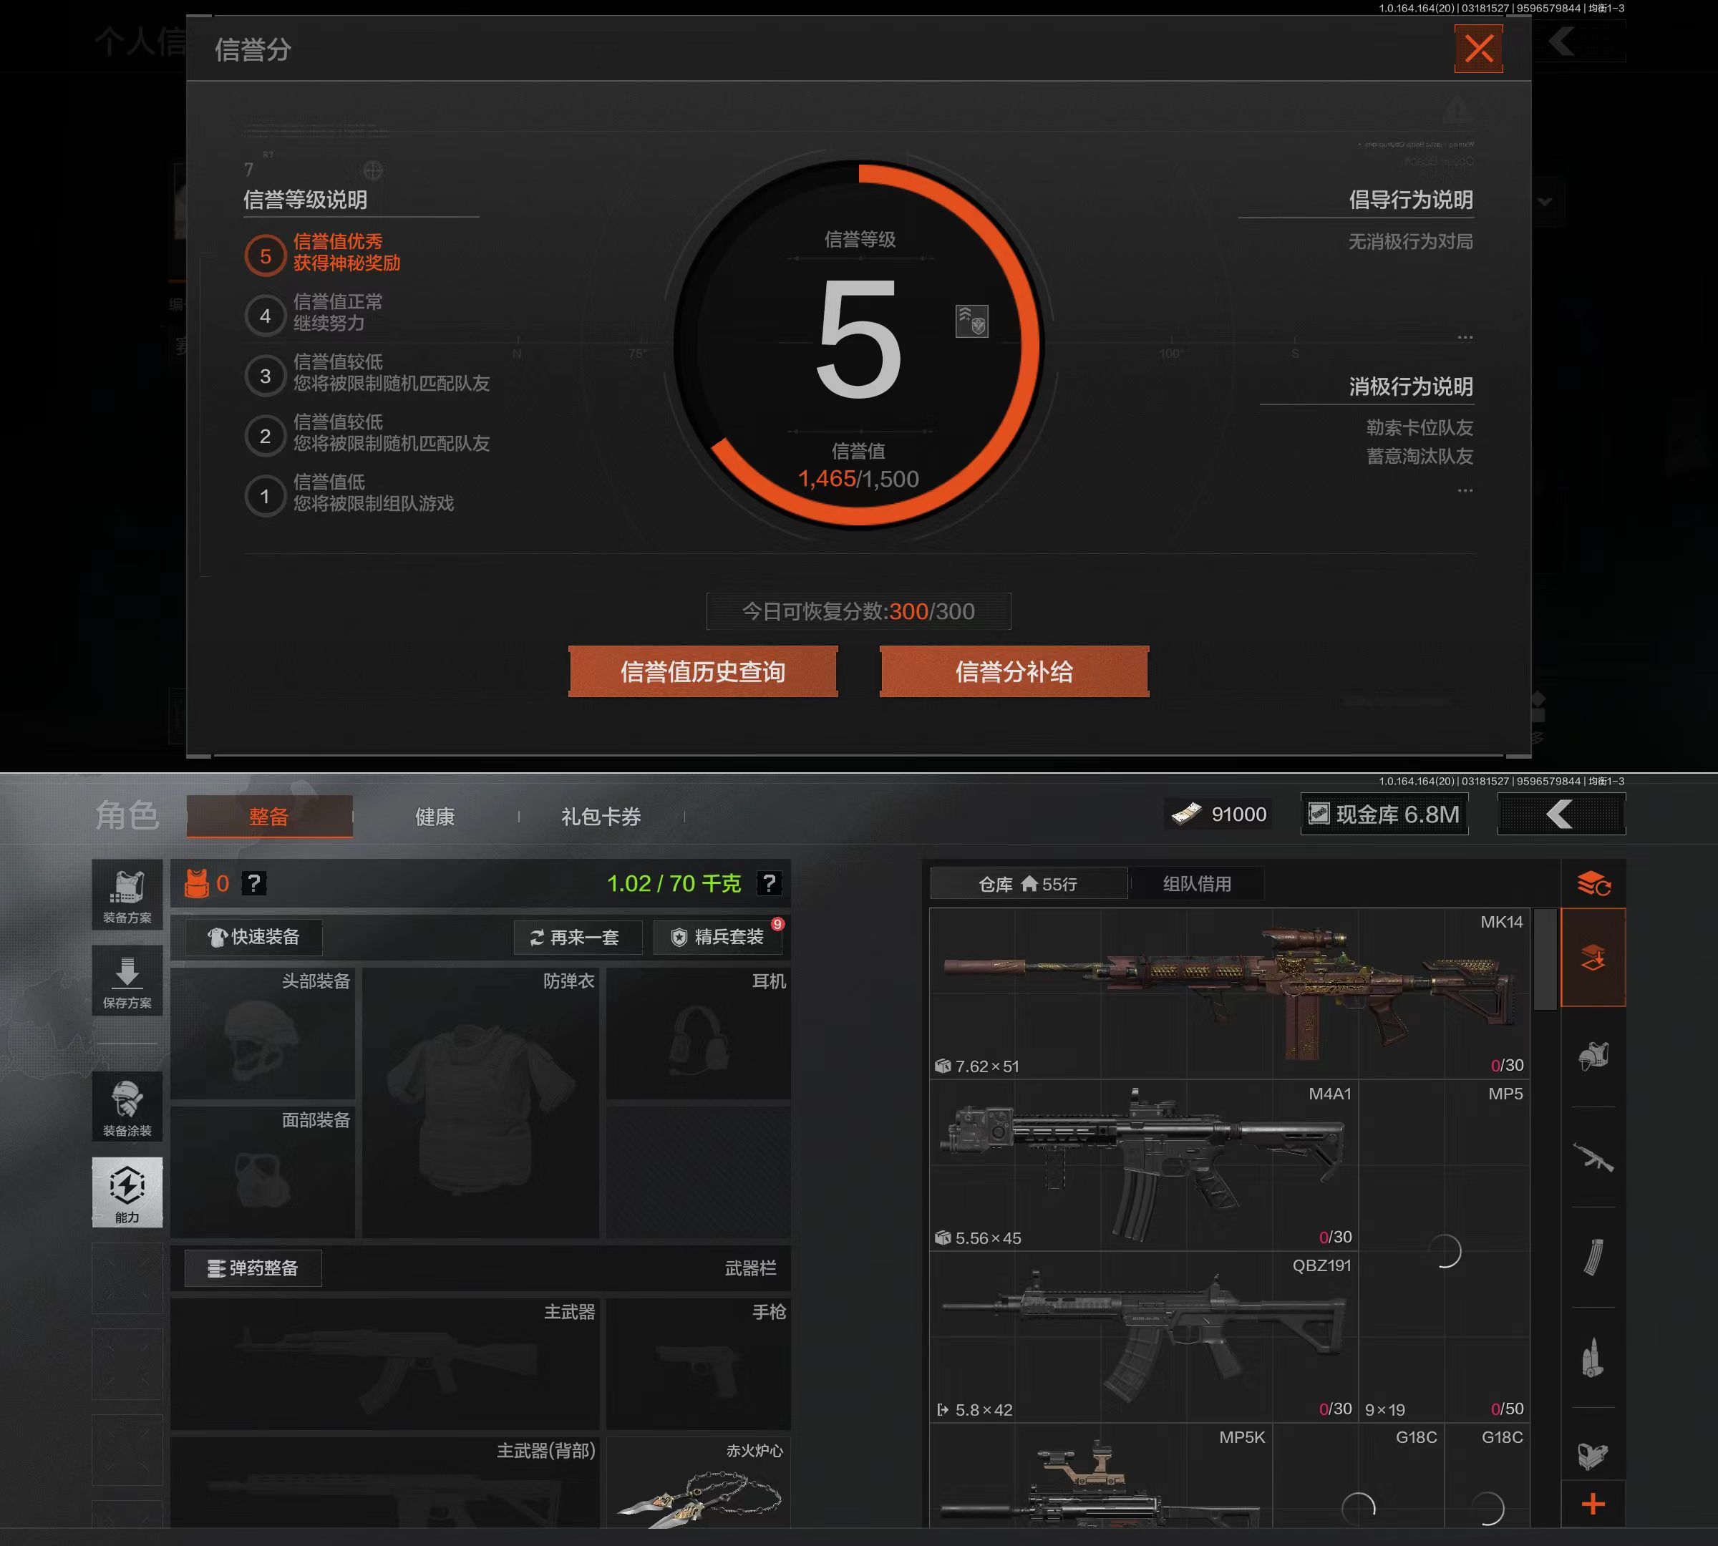
Task: Filter warehouse by armor vest icon
Action: [x=1593, y=1056]
